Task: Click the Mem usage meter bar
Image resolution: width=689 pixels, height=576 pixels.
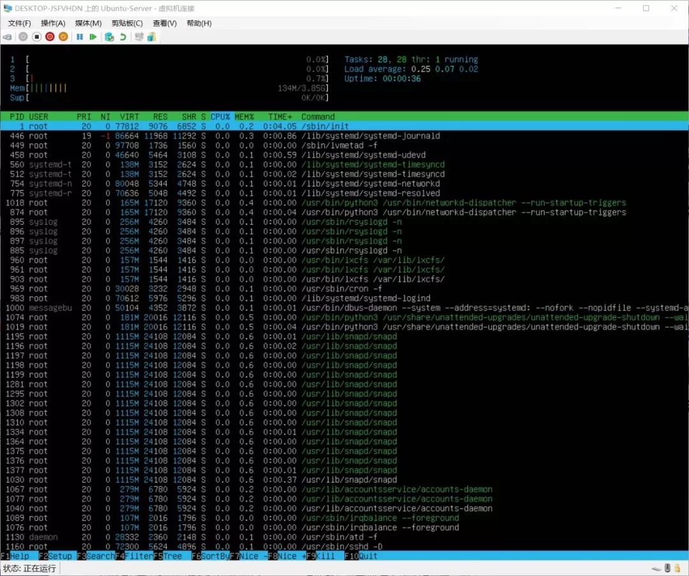Action: tap(169, 88)
